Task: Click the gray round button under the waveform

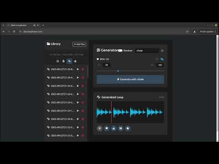Action: 99,128
